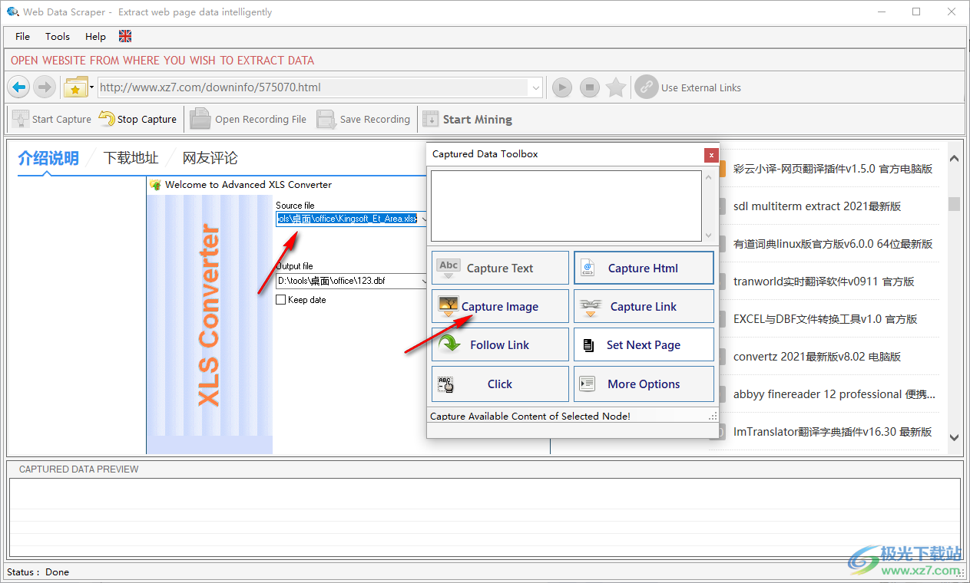Click the play/navigate button
The width and height of the screenshot is (970, 583).
point(562,87)
